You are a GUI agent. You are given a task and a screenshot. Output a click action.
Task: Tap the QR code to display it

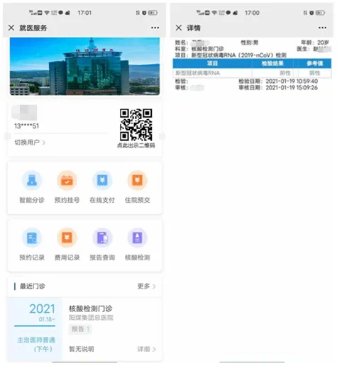[x=136, y=125]
